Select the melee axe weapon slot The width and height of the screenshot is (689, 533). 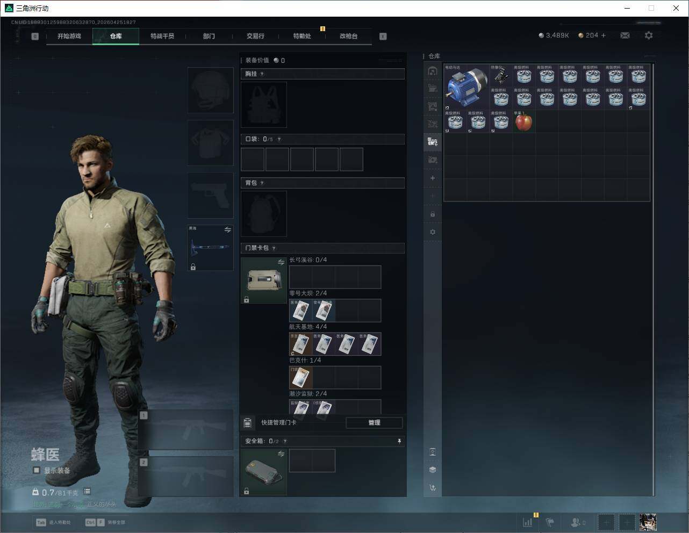210,248
